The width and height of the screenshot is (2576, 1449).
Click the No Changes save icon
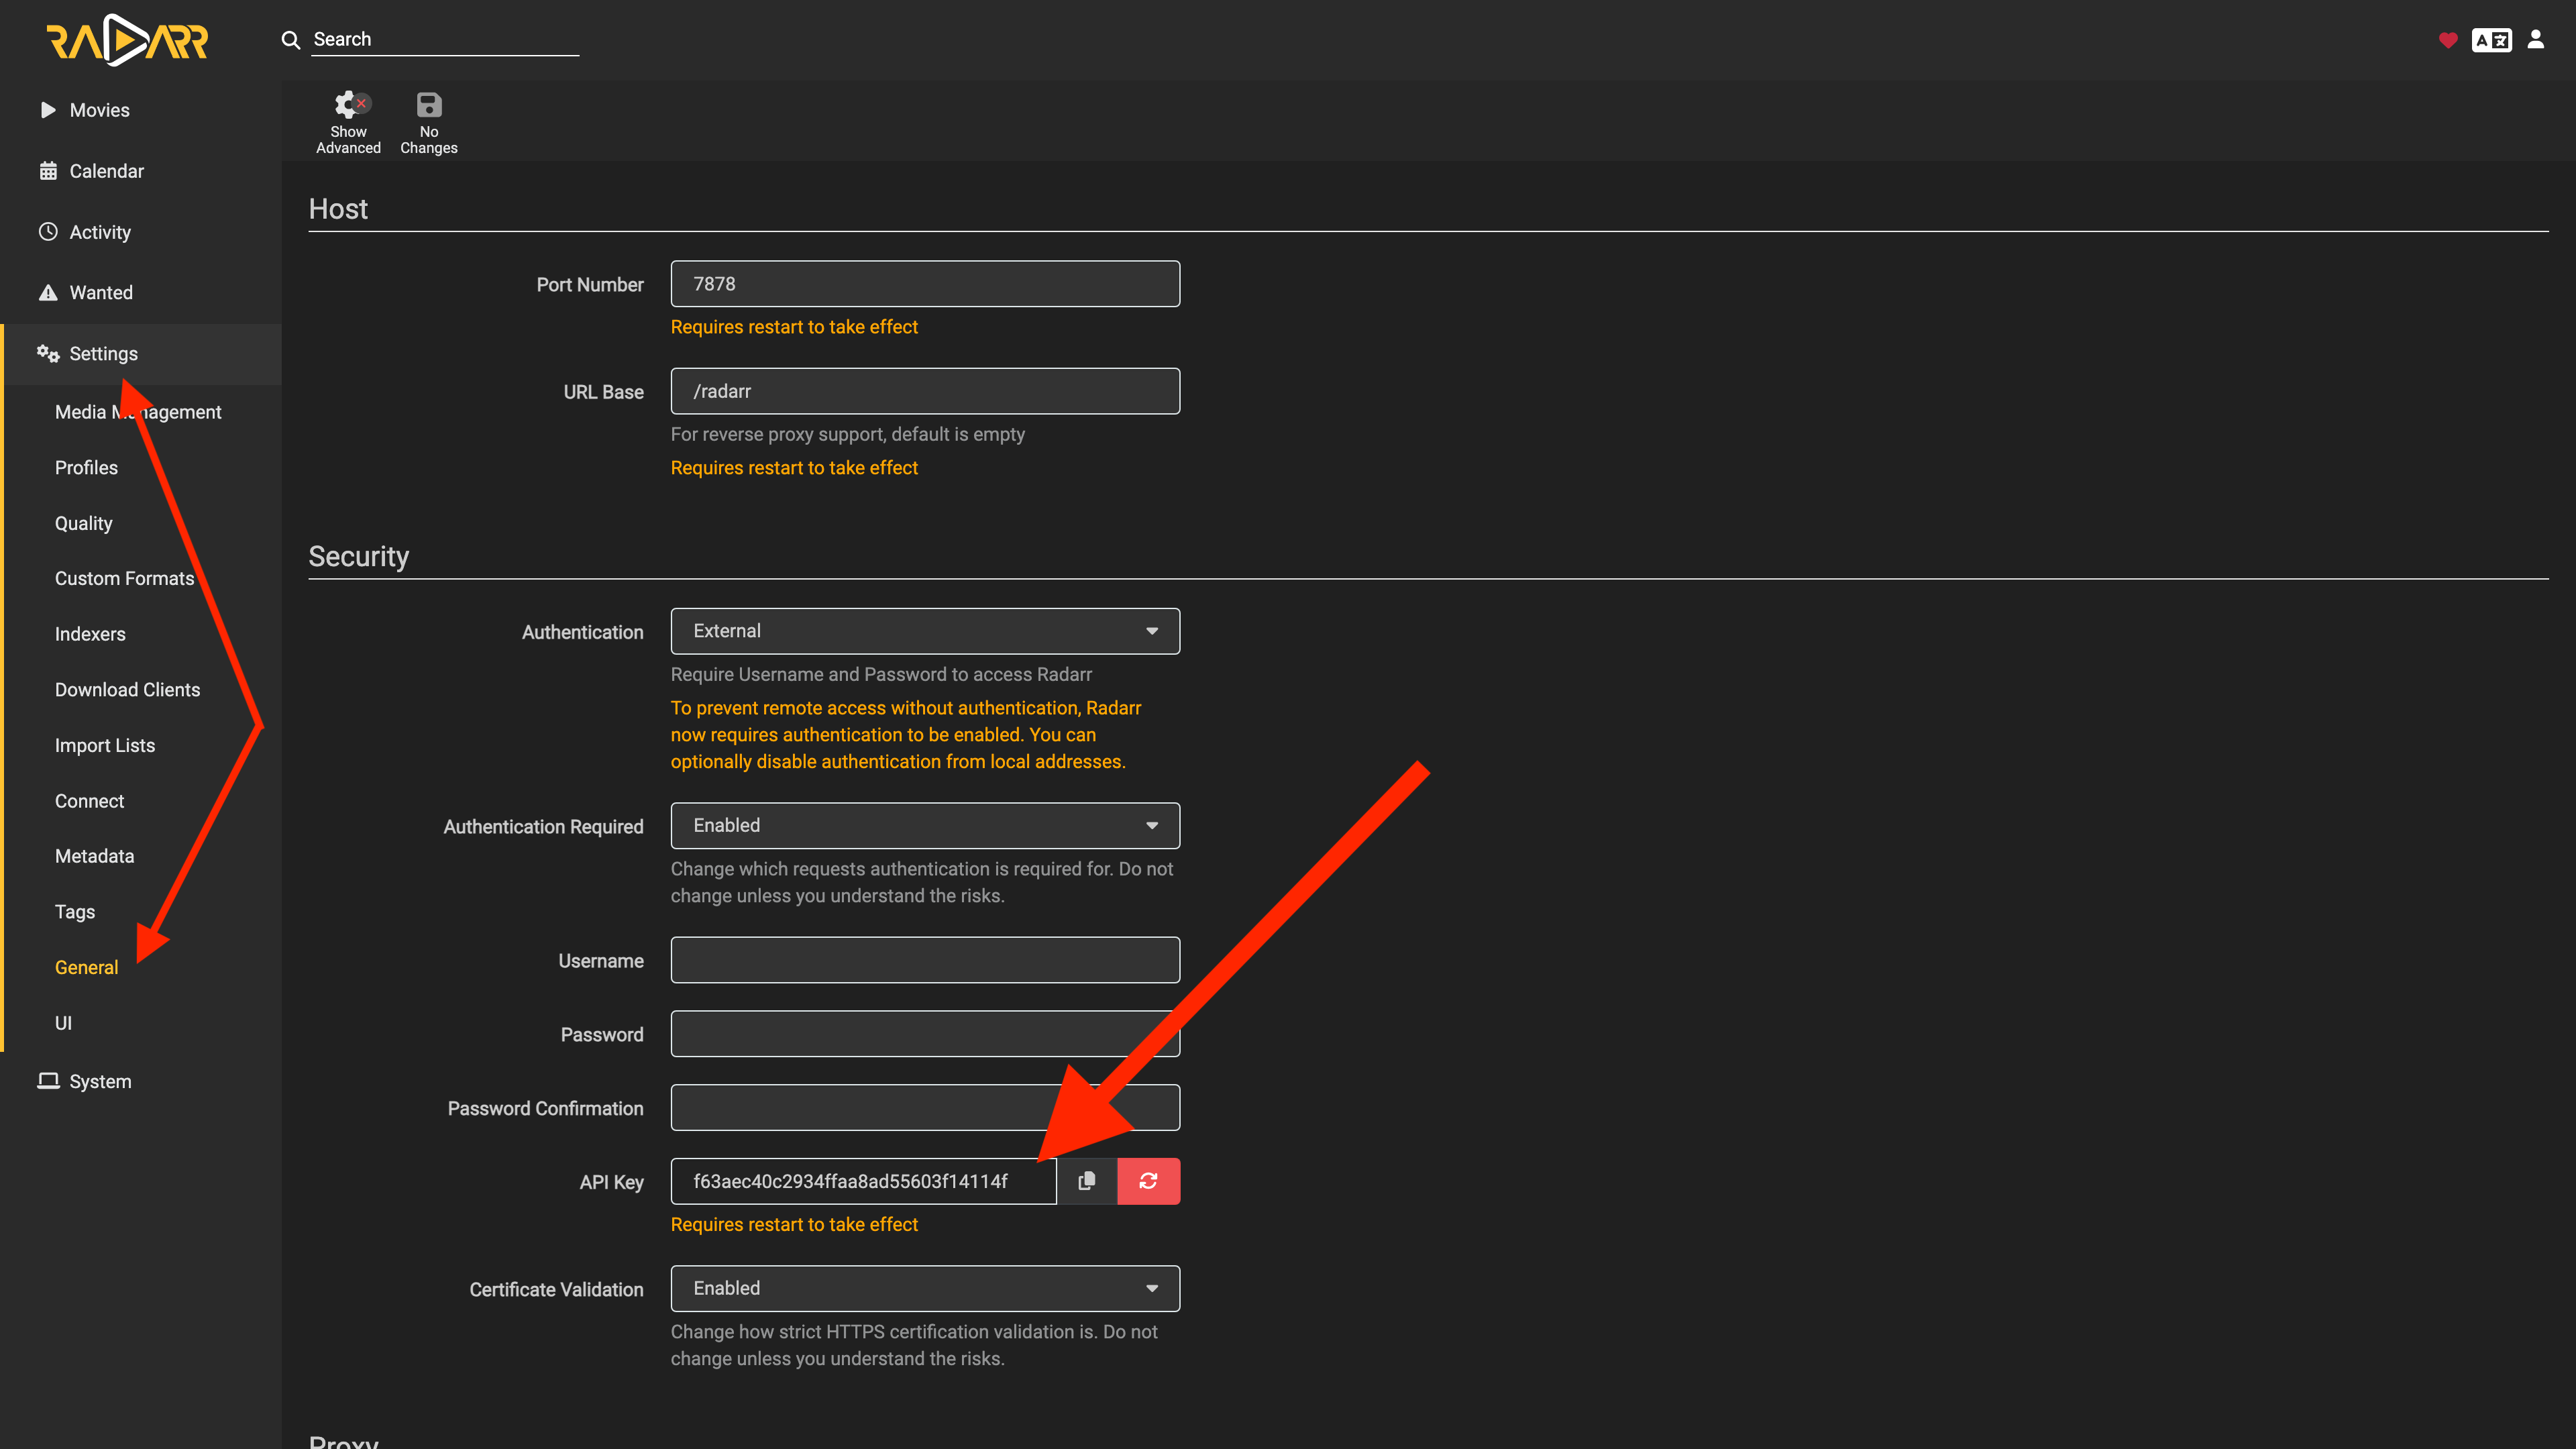tap(429, 122)
